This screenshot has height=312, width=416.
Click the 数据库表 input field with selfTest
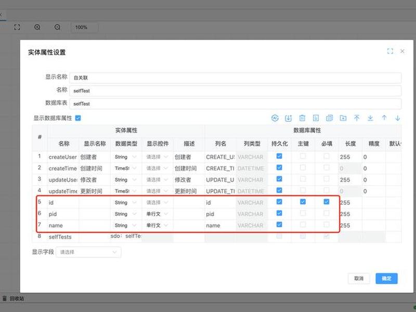236,103
